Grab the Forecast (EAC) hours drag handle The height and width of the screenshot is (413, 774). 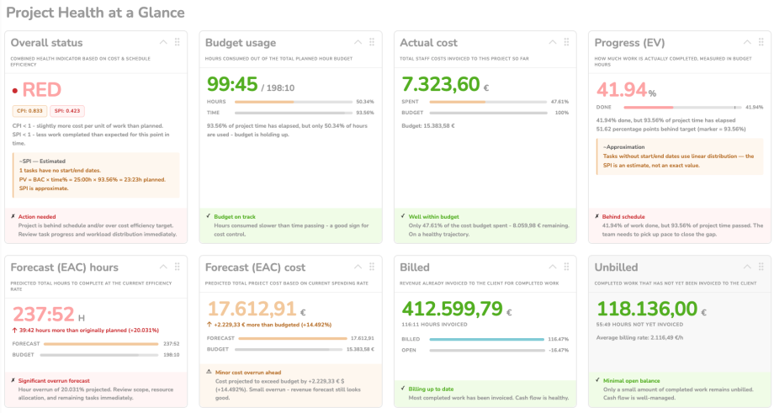tap(178, 267)
